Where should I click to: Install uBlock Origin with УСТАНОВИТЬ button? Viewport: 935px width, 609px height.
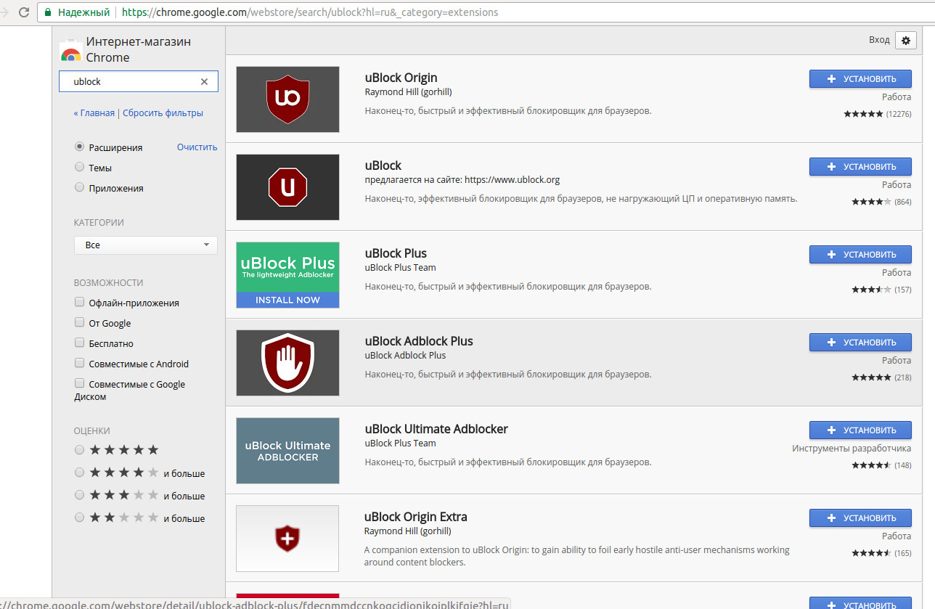click(860, 79)
